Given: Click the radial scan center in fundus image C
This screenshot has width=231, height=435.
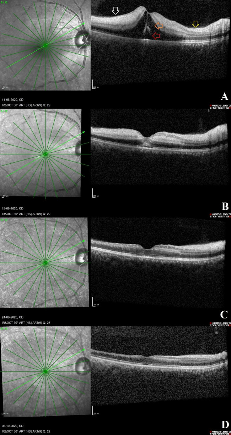Looking at the screenshot, I should click(45, 263).
